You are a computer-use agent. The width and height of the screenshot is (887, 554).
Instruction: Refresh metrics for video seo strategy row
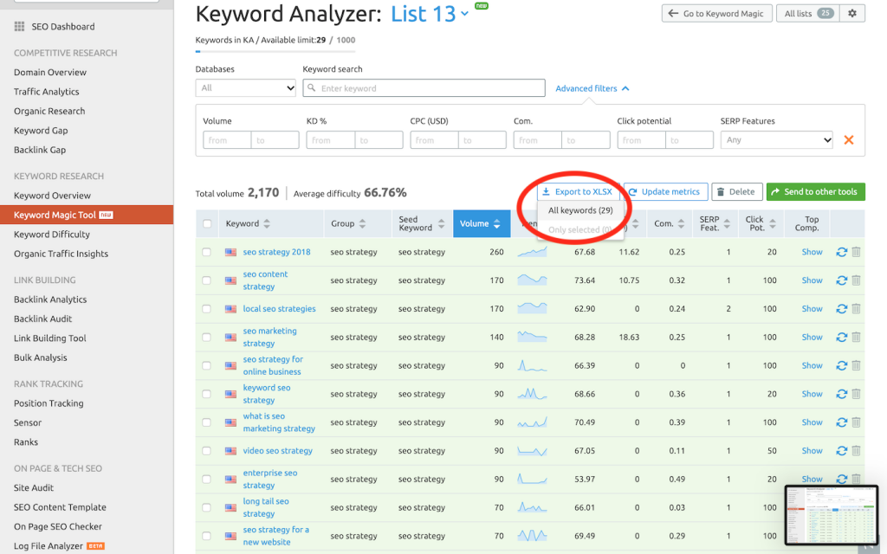pyautogui.click(x=841, y=450)
